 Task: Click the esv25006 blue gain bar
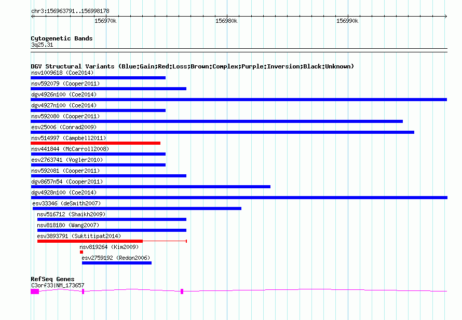pyautogui.click(x=223, y=132)
